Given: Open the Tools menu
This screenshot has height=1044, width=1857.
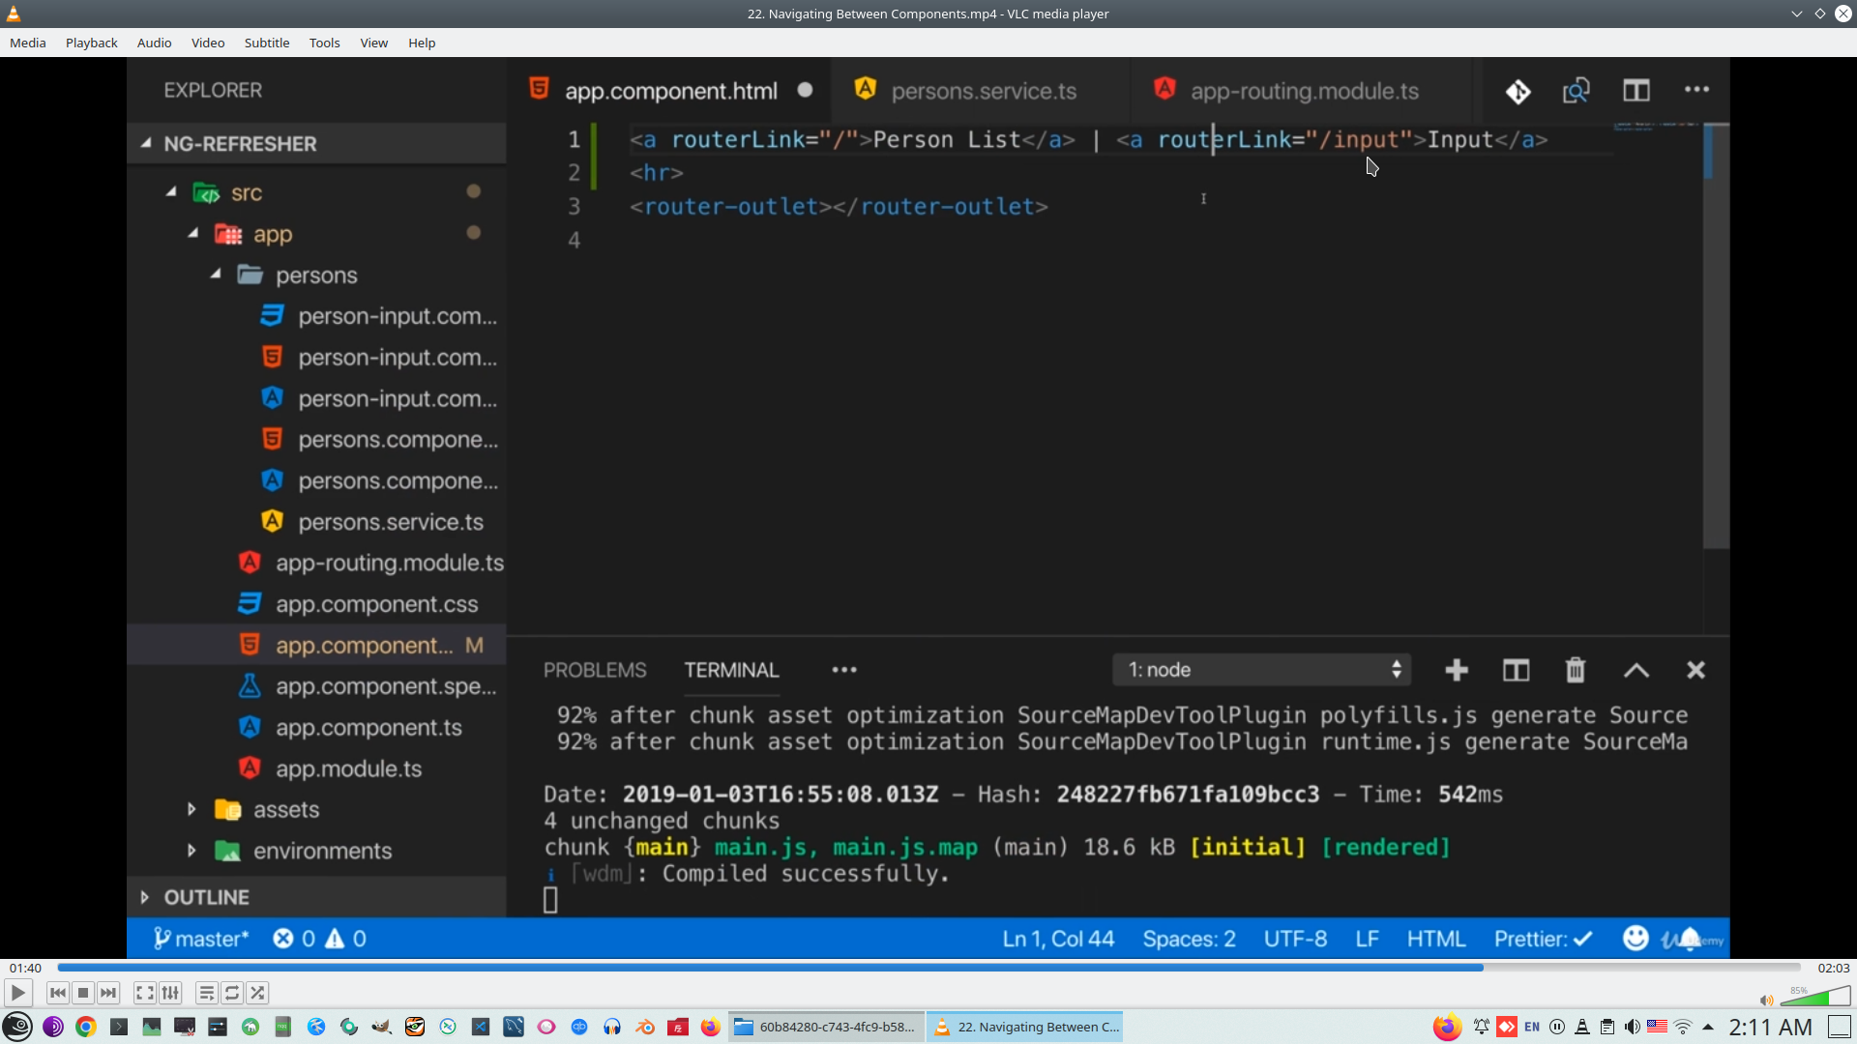Looking at the screenshot, I should point(324,43).
